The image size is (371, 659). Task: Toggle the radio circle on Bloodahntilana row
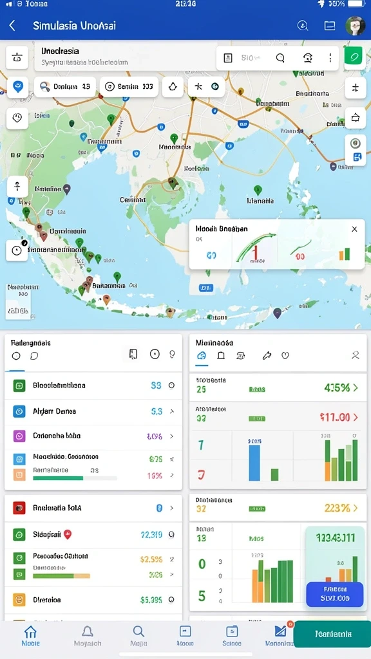pos(171,385)
